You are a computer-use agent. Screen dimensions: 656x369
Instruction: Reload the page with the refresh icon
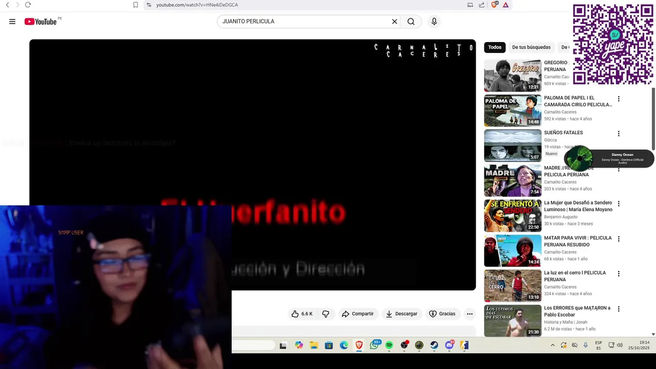click(28, 5)
